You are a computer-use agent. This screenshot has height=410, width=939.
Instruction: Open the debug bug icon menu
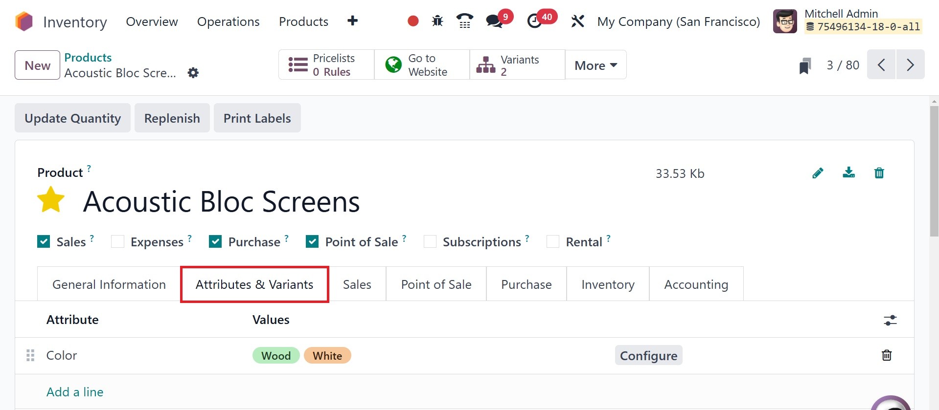pos(437,21)
